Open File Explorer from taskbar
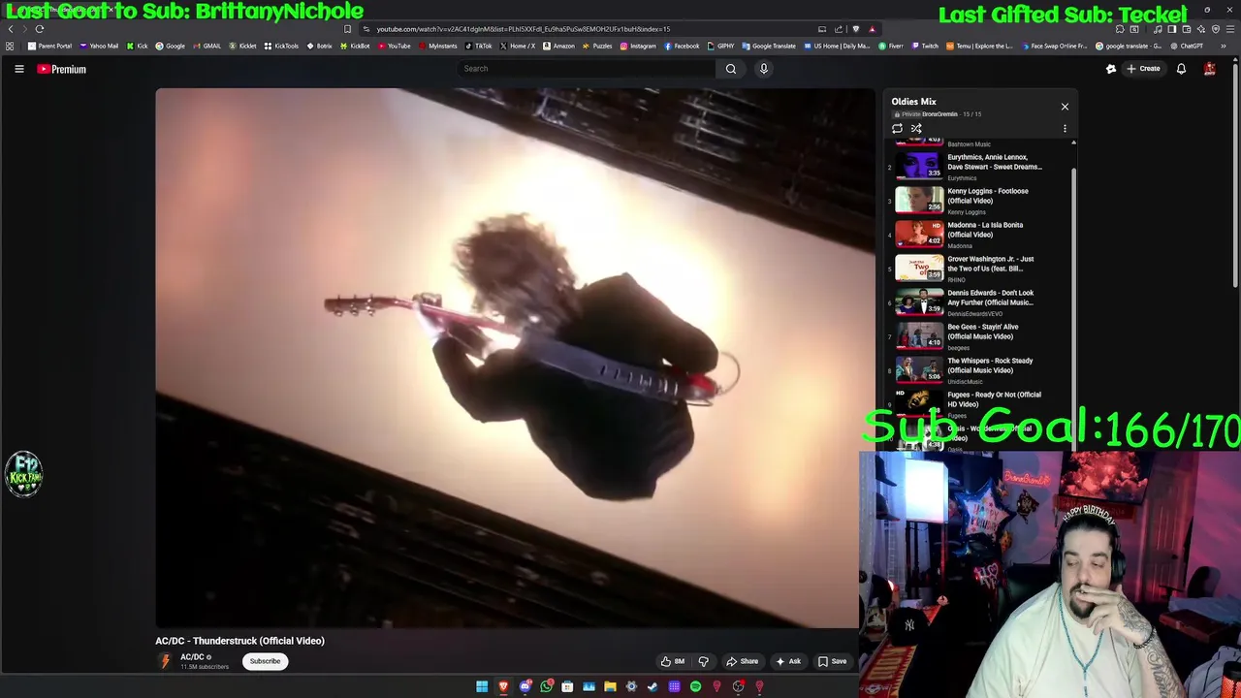1241x698 pixels. 610,686
